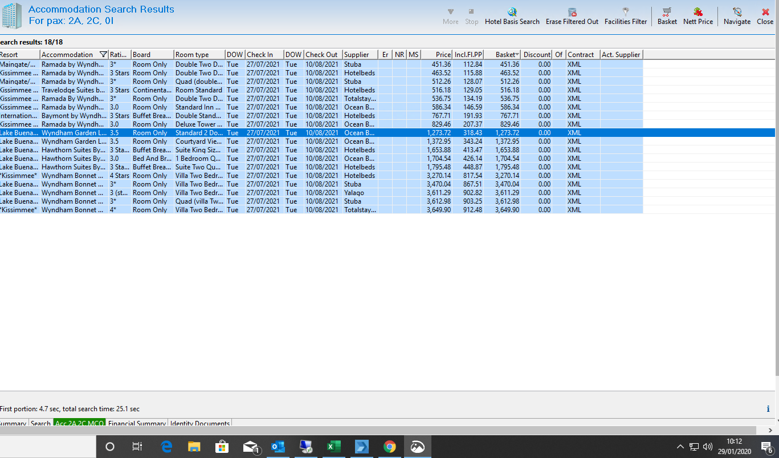
Task: Open the Identity Documents tab
Action: [x=200, y=423]
